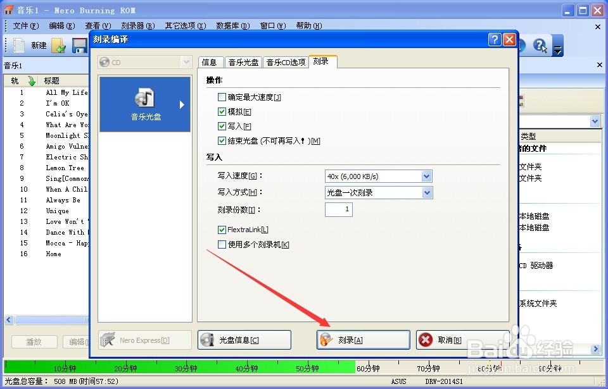Open the 写入方式 光盘一次刻录 dropdown

427,192
